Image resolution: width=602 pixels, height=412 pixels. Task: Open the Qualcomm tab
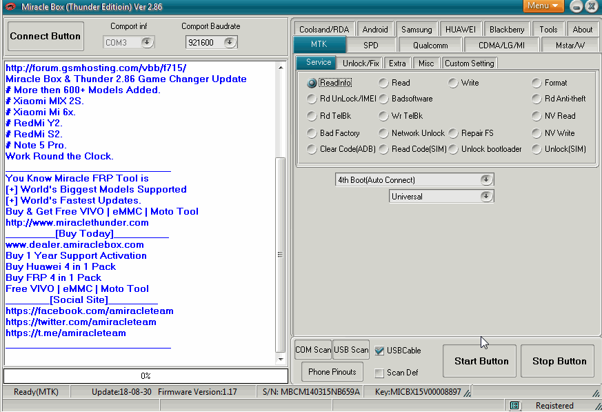tap(430, 46)
